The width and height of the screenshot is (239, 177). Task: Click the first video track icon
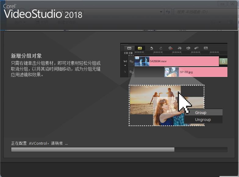tap(131, 62)
